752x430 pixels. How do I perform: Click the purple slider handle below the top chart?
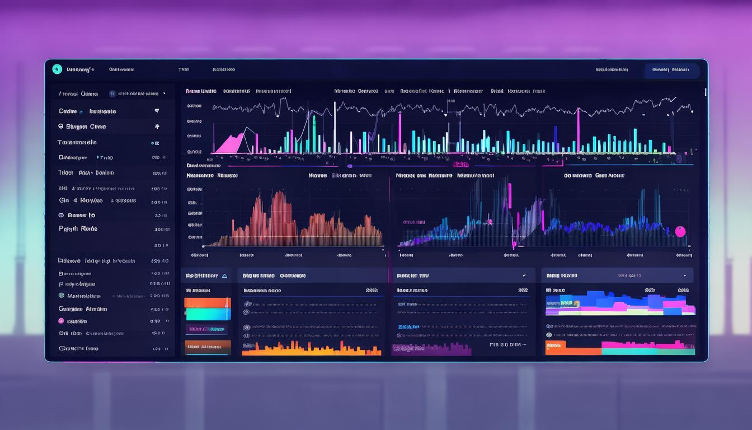coord(350,166)
